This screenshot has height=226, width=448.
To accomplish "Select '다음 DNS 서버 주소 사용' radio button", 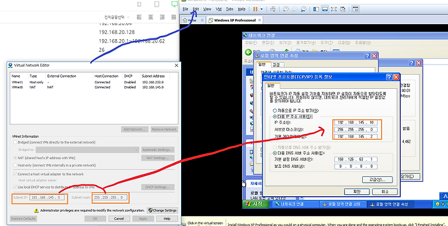I will (274, 153).
